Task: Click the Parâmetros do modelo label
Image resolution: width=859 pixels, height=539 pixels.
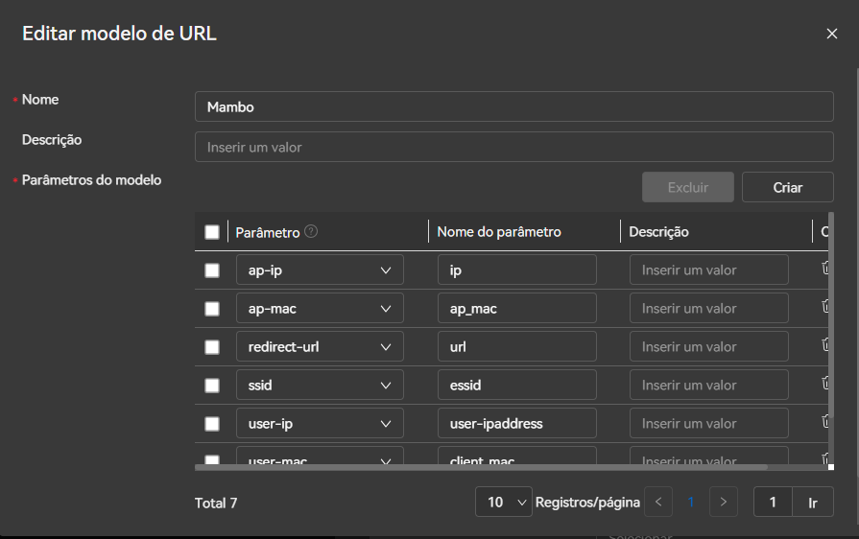Action: tap(91, 180)
